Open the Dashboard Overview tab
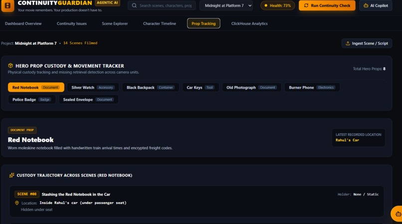The width and height of the screenshot is (402, 224). pyautogui.click(x=23, y=23)
